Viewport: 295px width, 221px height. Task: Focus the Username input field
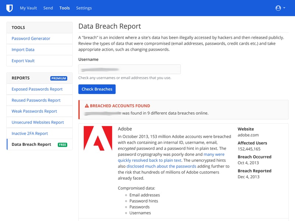tap(129, 69)
